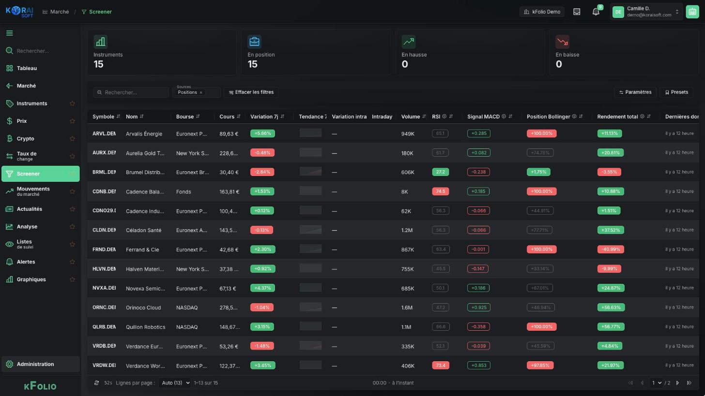Click the Marché breadcrumb link
Viewport: 705px width, 396px height.
pyautogui.click(x=56, y=12)
